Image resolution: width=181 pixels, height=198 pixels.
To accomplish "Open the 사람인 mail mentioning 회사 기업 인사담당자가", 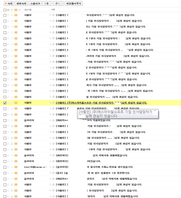I will point(101,85).
